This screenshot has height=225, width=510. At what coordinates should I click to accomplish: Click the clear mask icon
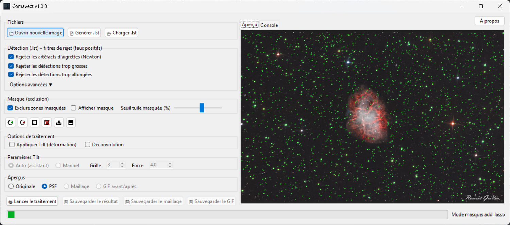[x=47, y=122]
